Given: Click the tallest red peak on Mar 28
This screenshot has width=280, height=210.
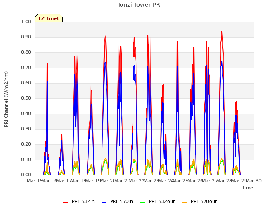Looking at the screenshot, I should tap(222, 32).
